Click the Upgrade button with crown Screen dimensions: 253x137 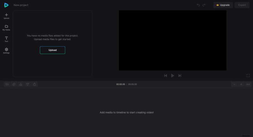coord(223,5)
